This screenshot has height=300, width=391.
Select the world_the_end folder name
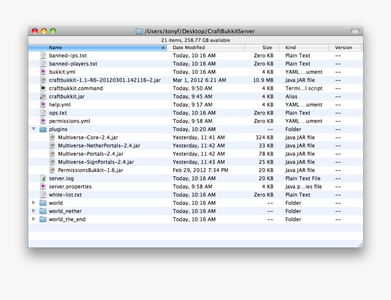tap(67, 220)
